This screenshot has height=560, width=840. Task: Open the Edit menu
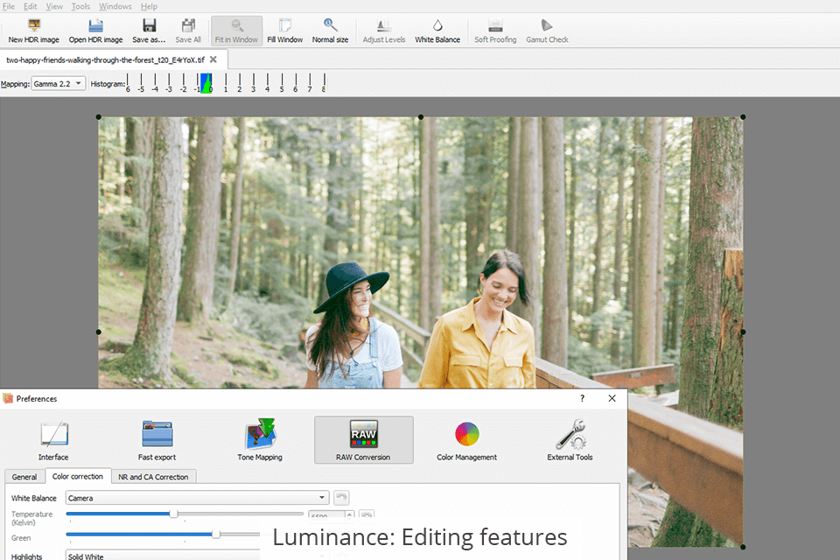tap(30, 6)
